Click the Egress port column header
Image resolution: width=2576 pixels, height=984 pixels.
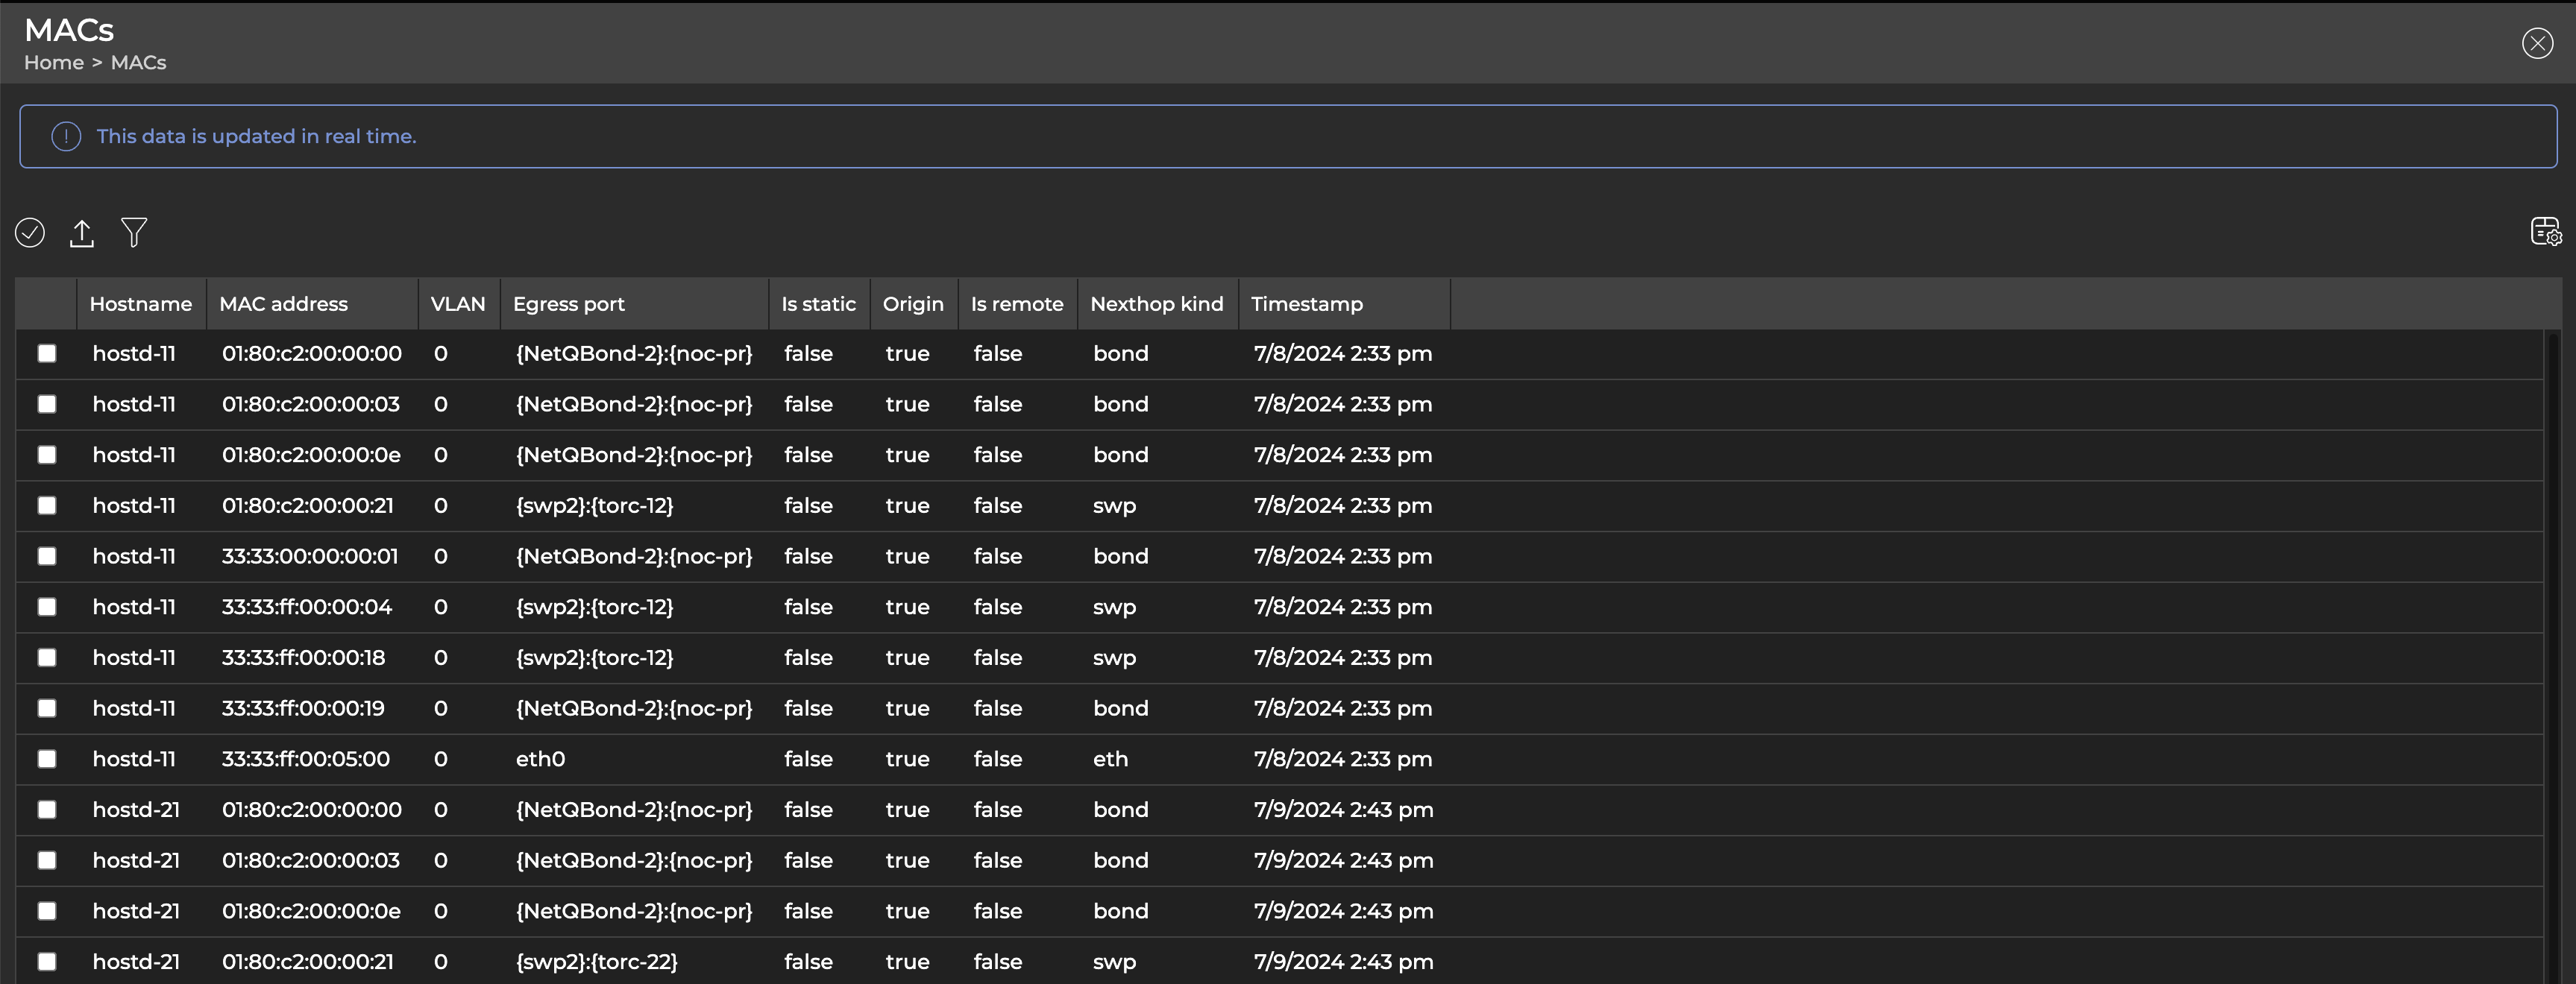coord(568,304)
